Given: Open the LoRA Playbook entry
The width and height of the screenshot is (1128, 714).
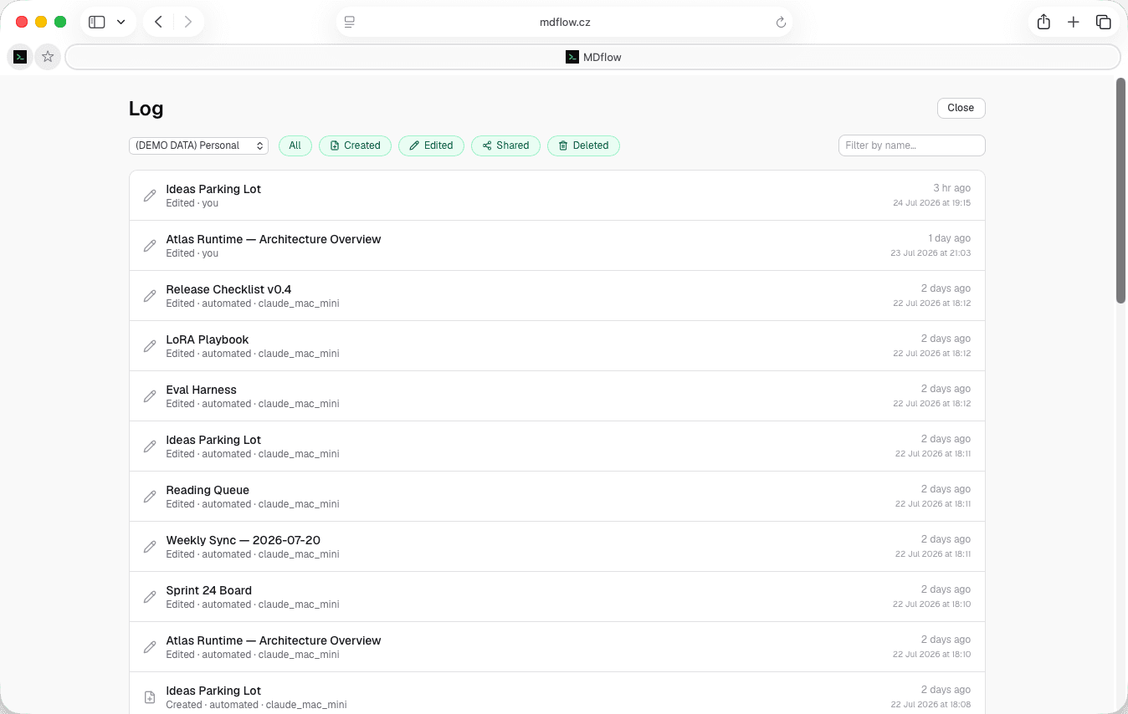Looking at the screenshot, I should 557,346.
